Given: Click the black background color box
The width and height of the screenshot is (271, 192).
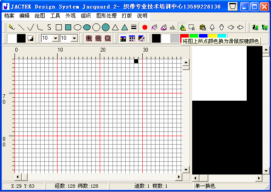Looking at the screenshot, I should coord(21,38).
